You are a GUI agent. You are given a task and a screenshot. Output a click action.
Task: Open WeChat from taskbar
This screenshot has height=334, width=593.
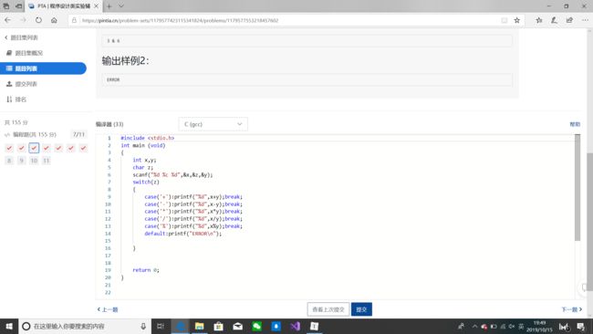pos(256,326)
